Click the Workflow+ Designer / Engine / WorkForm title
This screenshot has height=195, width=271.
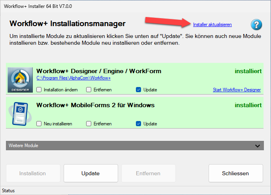(99, 71)
